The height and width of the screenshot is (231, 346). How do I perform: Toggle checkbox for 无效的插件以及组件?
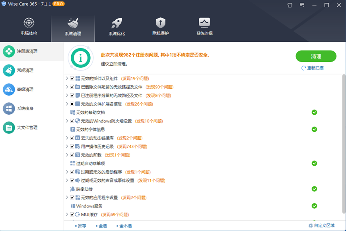click(x=72, y=78)
